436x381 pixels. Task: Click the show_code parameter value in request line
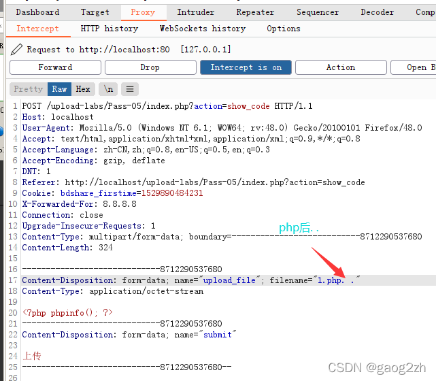[x=248, y=106]
